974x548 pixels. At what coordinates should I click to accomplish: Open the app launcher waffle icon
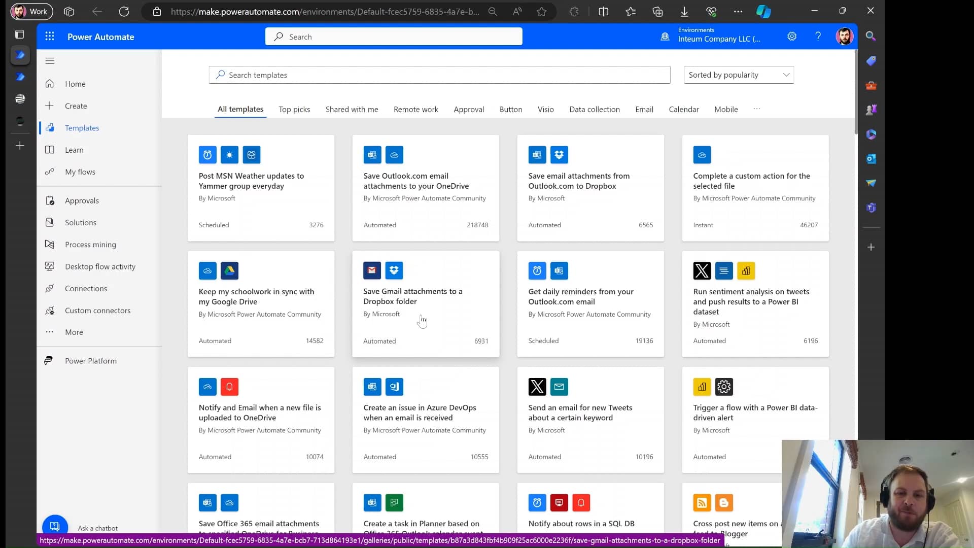(49, 37)
